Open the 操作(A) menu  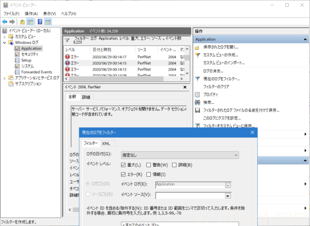click(x=32, y=13)
